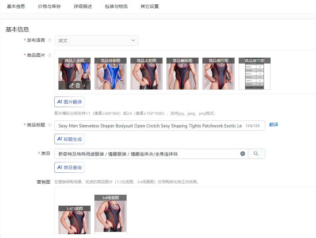Open the 发布语言 dropdown showing 英文
316x238 pixels.
point(96,40)
